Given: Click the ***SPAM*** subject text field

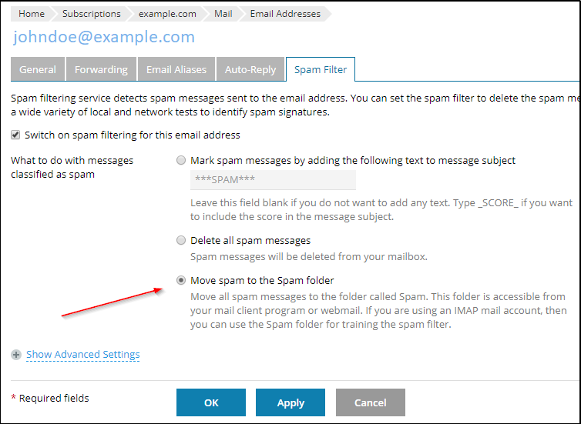Looking at the screenshot, I should 273,181.
